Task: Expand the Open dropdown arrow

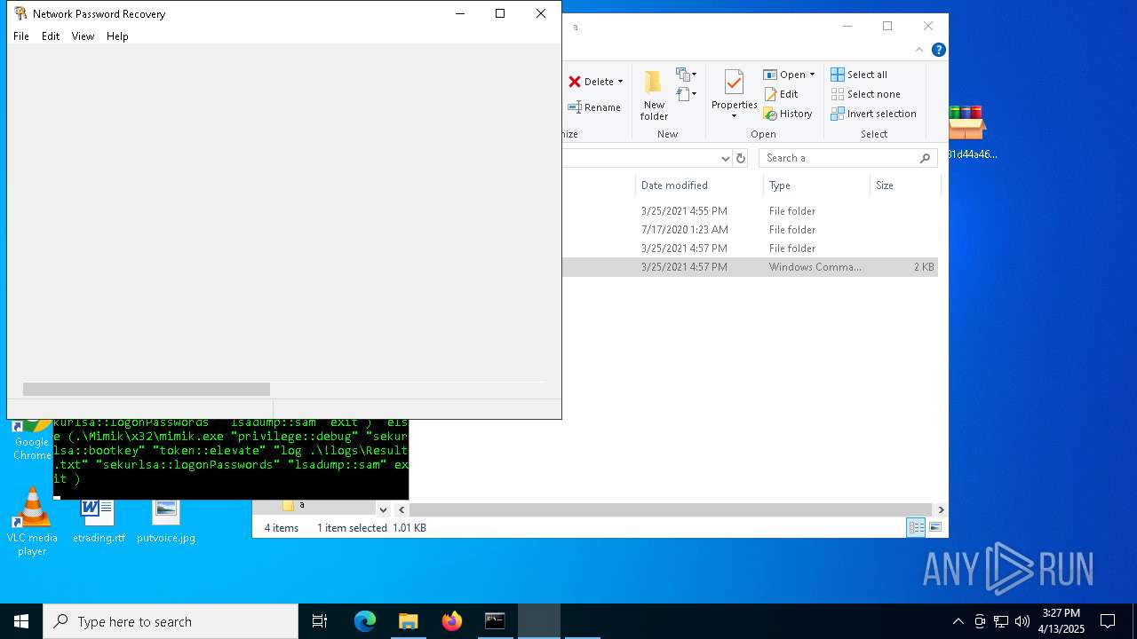Action: pyautogui.click(x=812, y=75)
